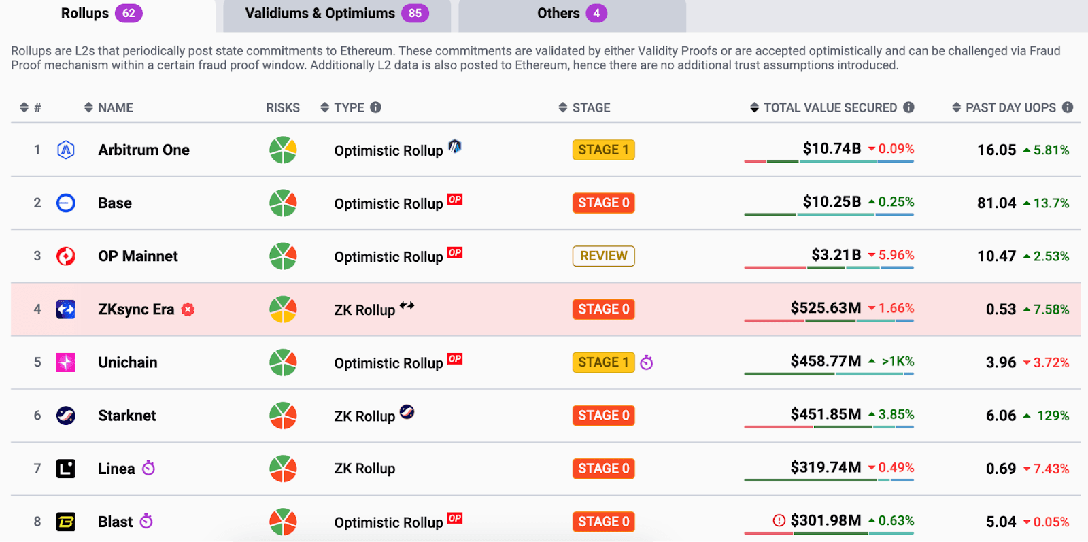Open Starknet project link

[x=127, y=416]
